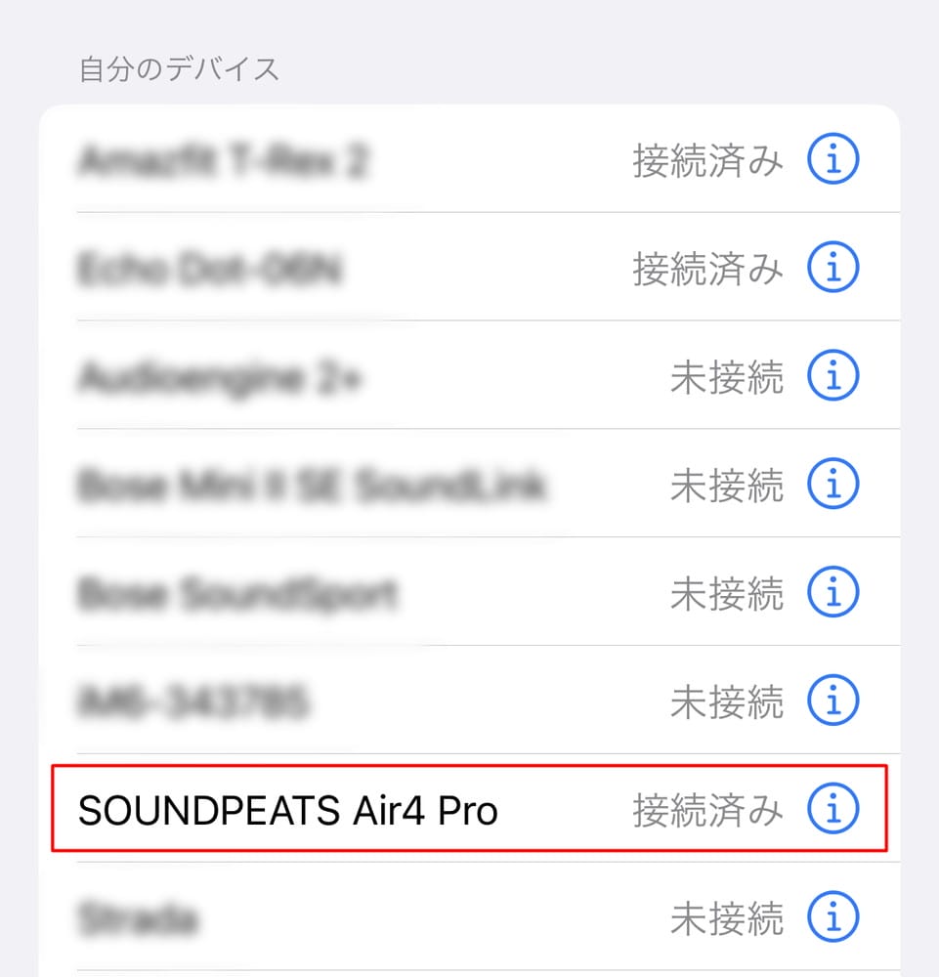Tap the info icon beside Amazfit T-Rex 2

click(x=833, y=159)
